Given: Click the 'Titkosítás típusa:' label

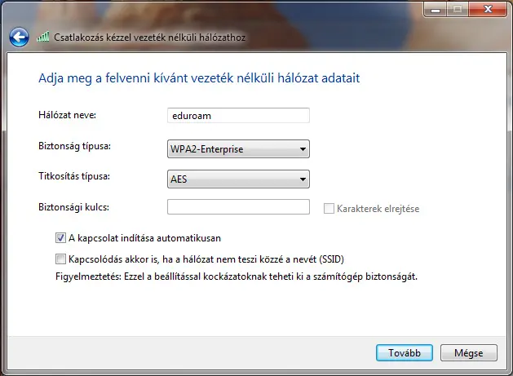Looking at the screenshot, I should coord(74,176).
